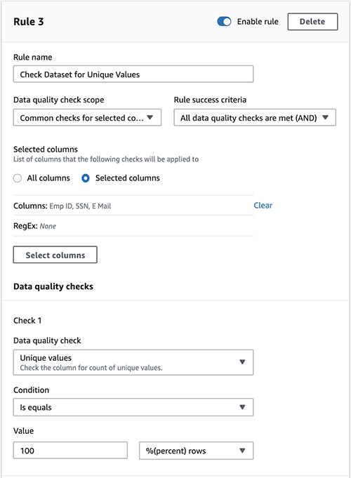This screenshot has width=351, height=478.
Task: Clear the selected columns list
Action: 263,206
